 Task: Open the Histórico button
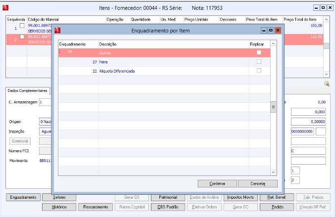(59, 207)
